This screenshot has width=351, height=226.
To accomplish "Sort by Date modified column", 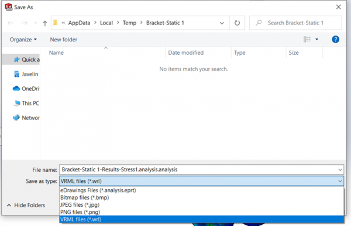I will pos(186,53).
